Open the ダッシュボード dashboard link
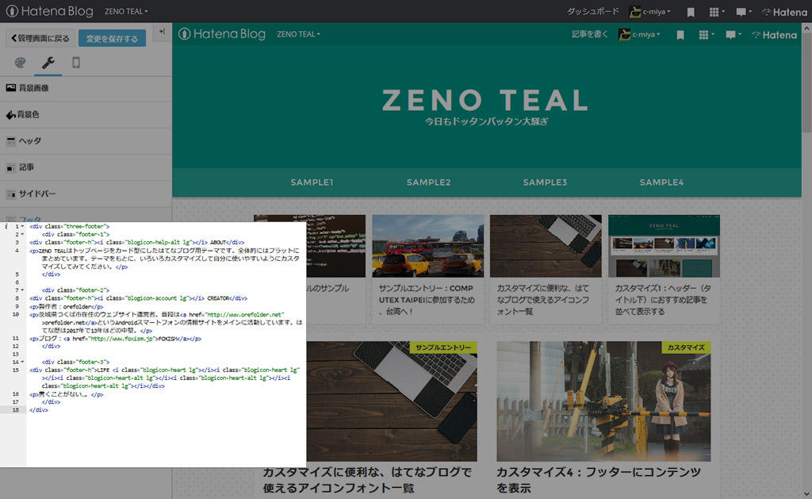This screenshot has height=499, width=812. tap(592, 11)
